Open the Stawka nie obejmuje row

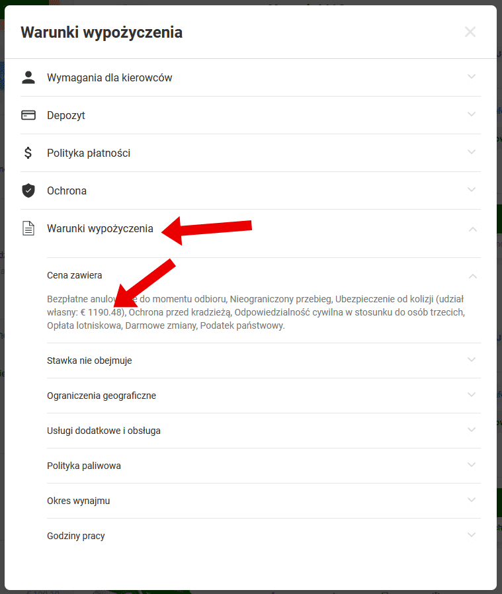264,361
